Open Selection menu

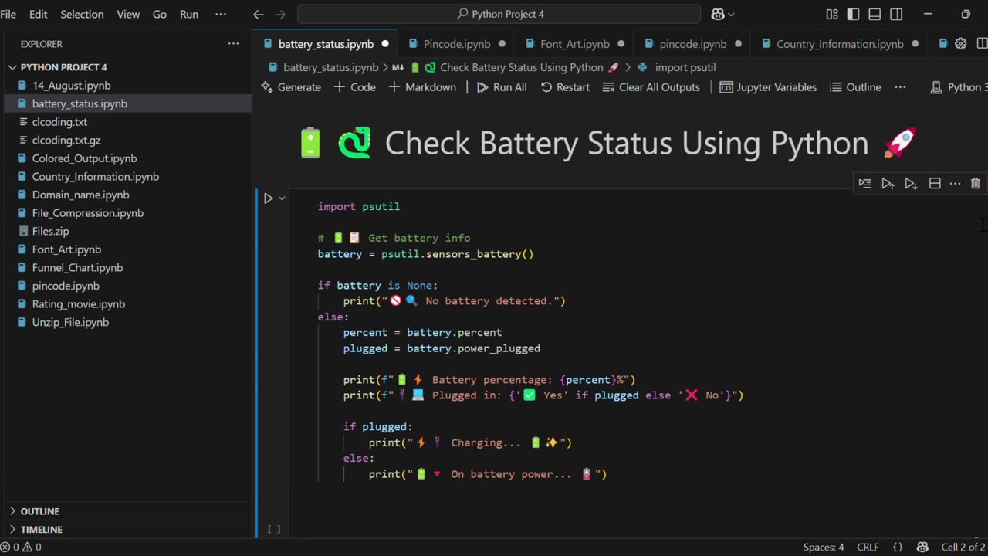point(82,14)
